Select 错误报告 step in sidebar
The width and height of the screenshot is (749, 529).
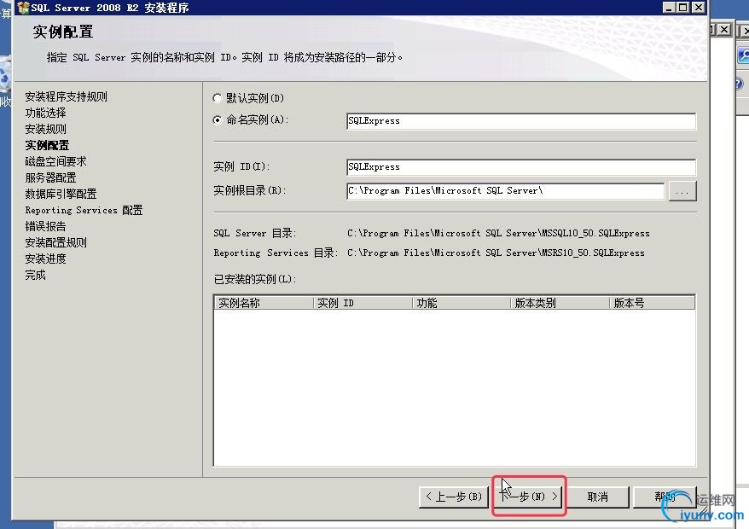[x=45, y=226]
